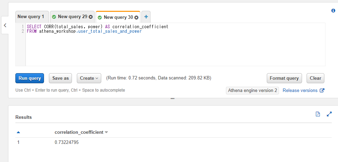Open the Create dropdown menu
Screen dimensions: 338x162
89,78
